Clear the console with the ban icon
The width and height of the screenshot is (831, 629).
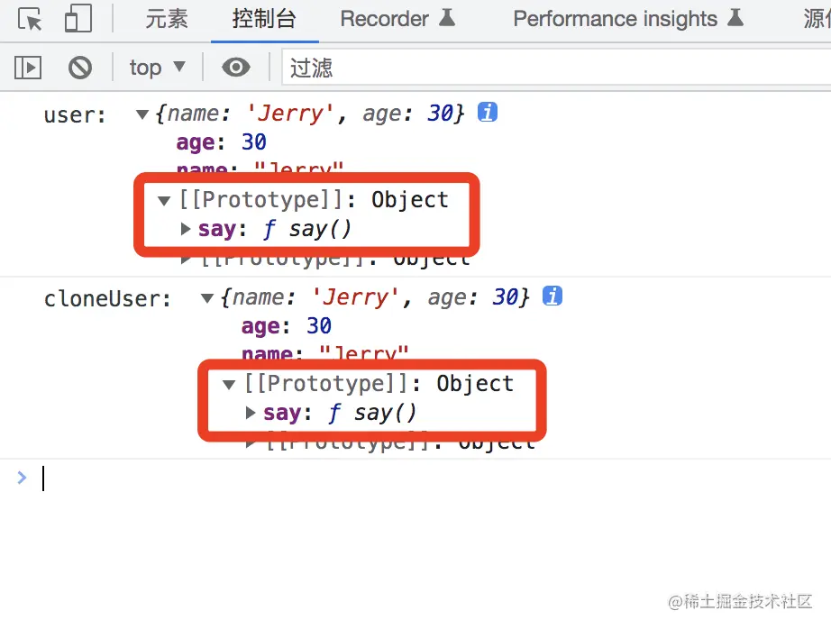[x=80, y=68]
